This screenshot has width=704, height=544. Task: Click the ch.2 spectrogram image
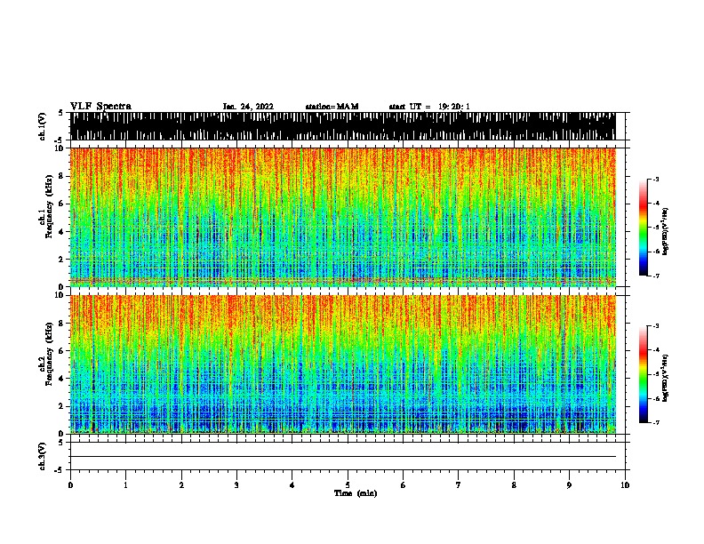(343, 364)
